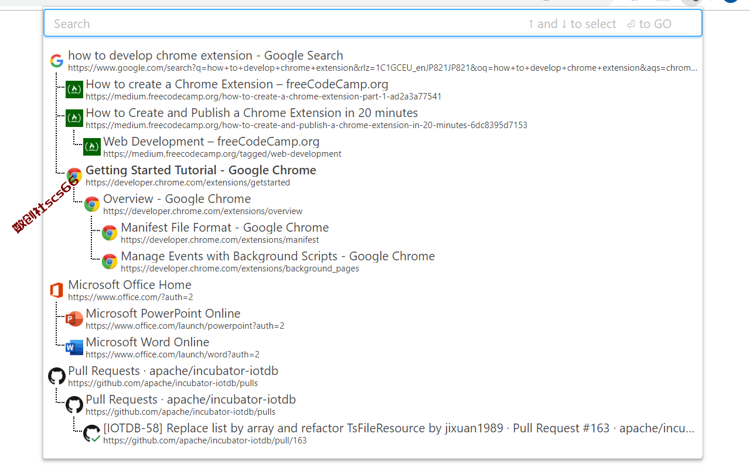This screenshot has width=750, height=468.
Task: Click the google.com/search URL under the Google Search title
Action: (383, 68)
